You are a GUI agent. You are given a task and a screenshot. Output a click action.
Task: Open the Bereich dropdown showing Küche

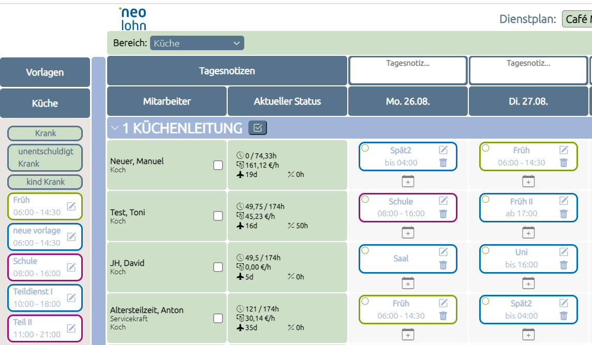coord(197,43)
